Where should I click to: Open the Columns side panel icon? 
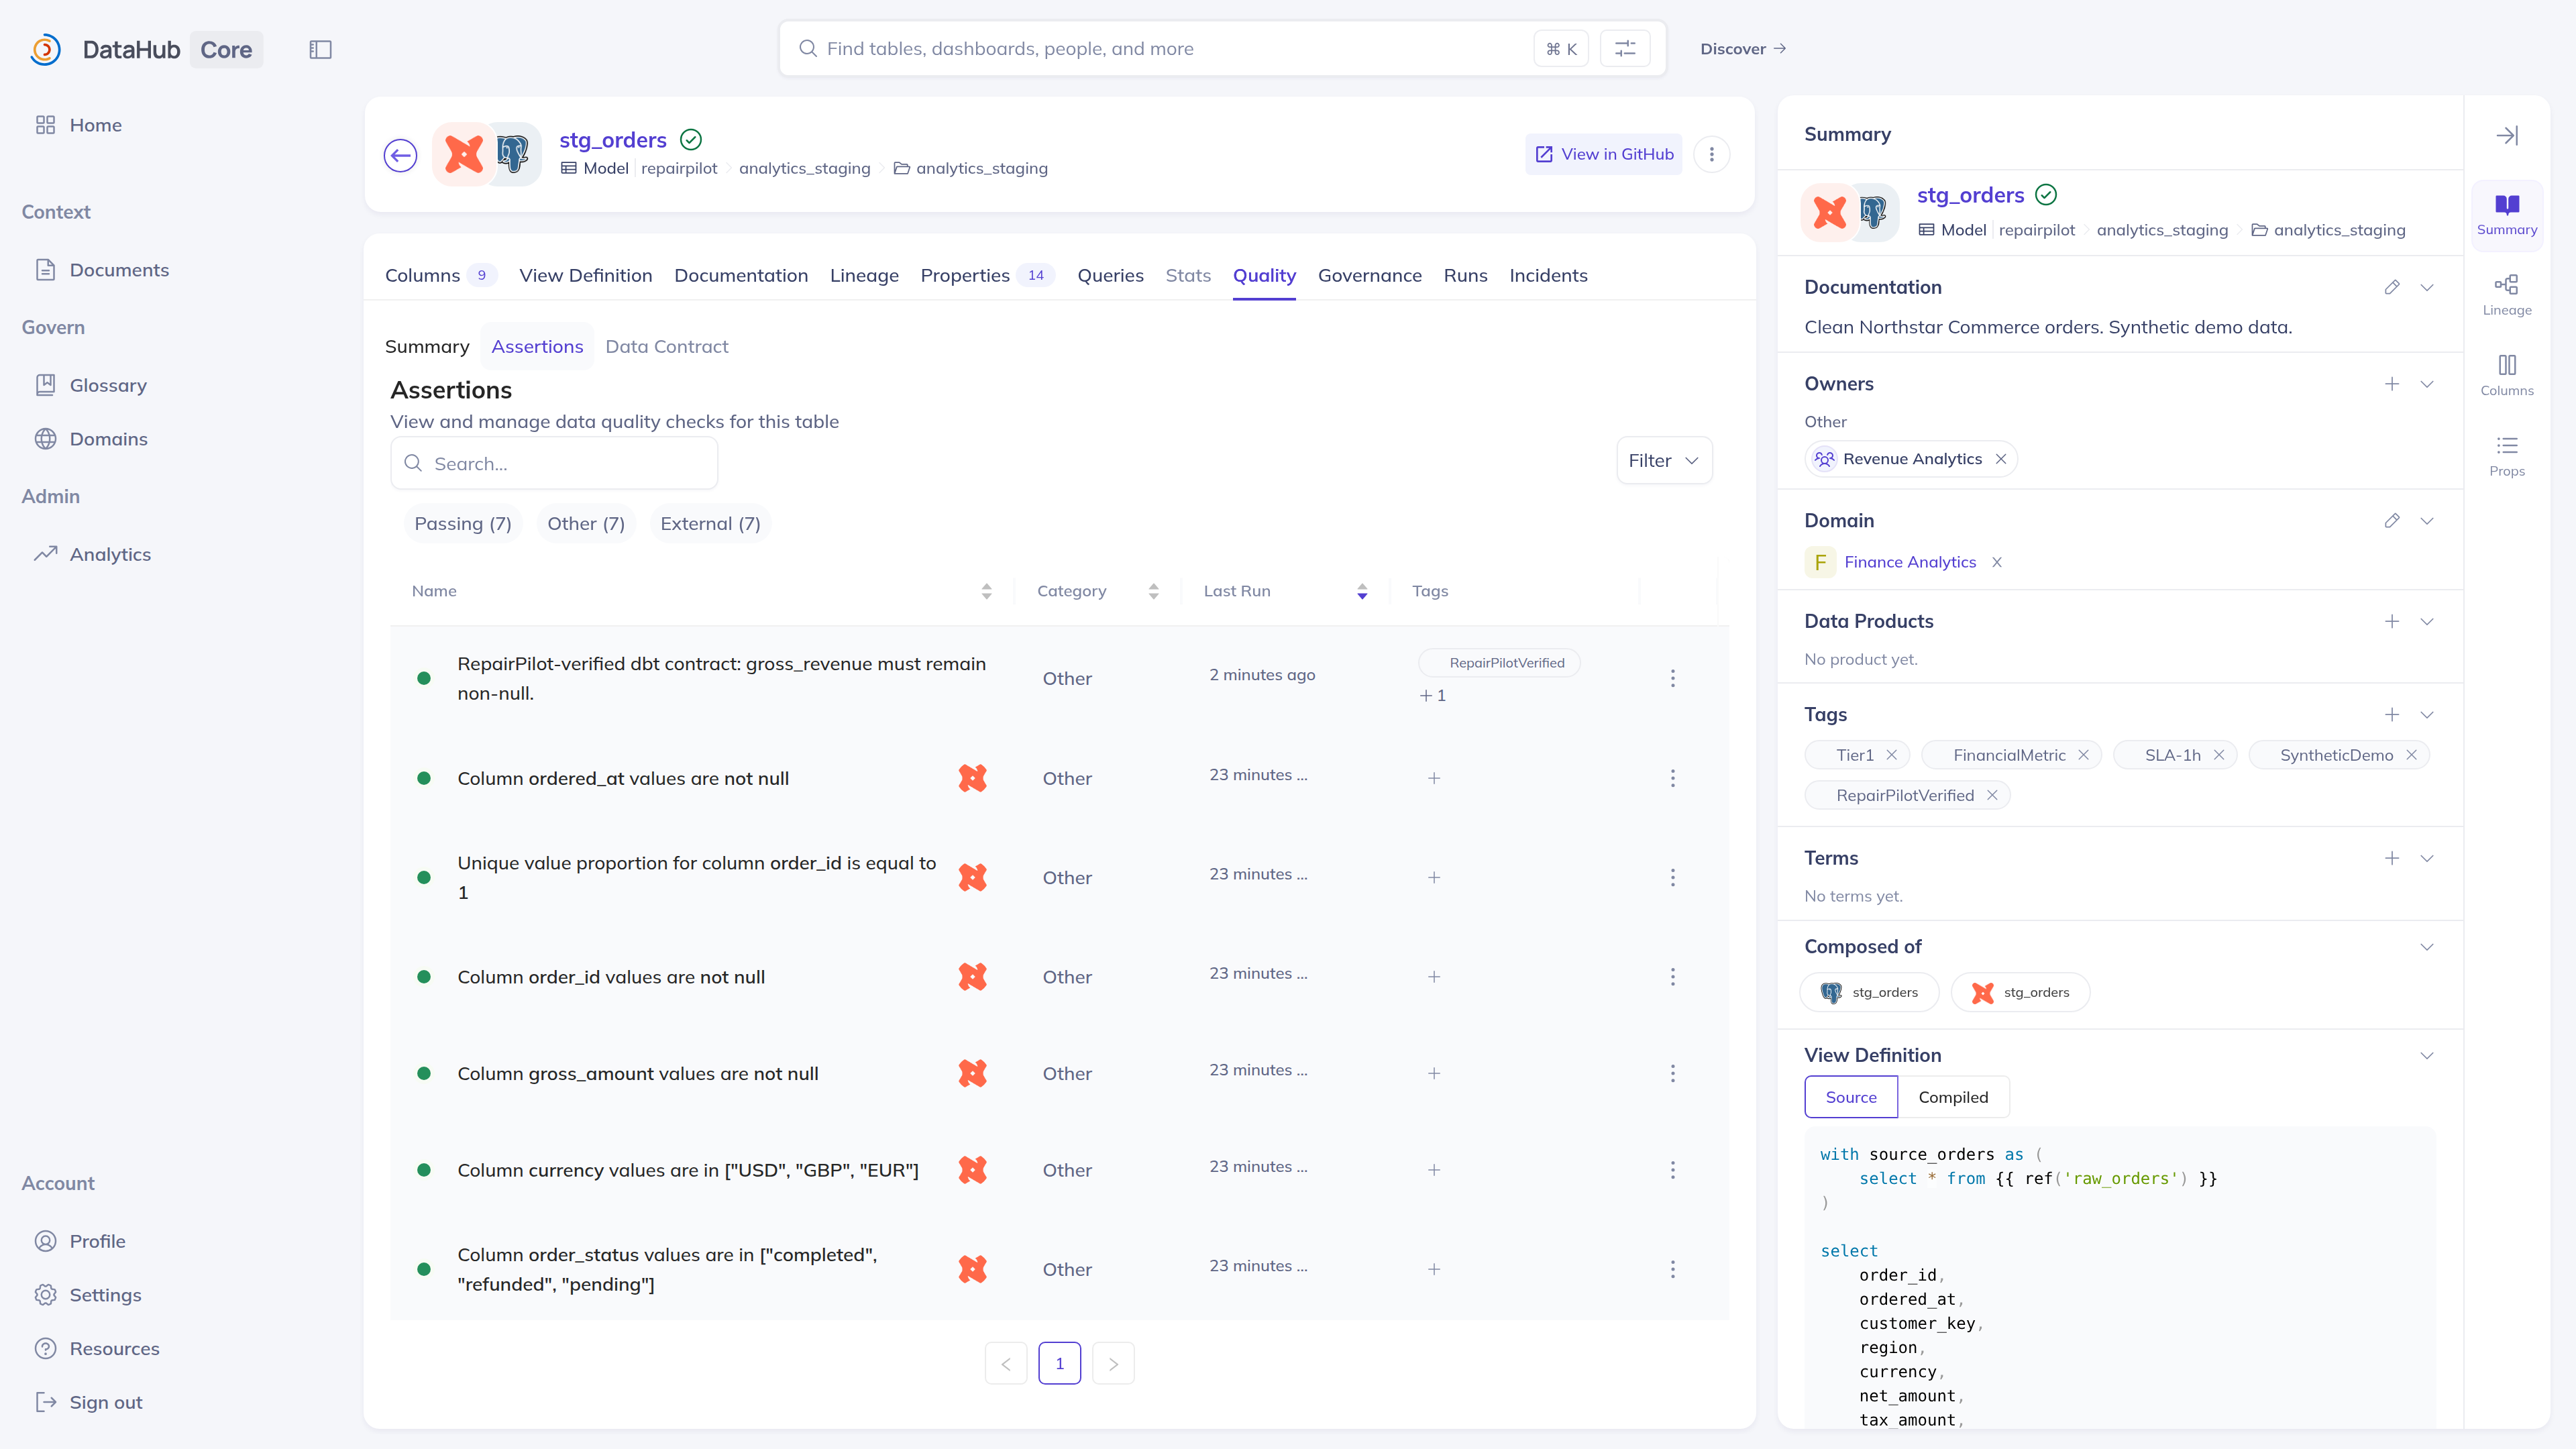2506,376
